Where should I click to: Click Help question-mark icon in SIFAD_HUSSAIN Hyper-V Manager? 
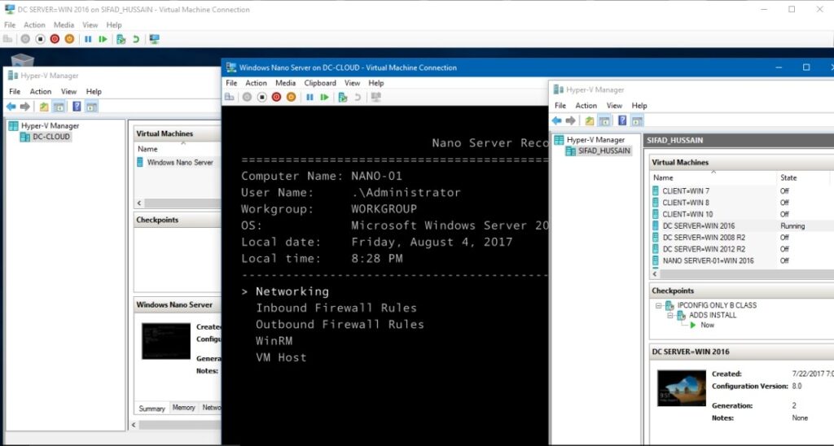622,120
